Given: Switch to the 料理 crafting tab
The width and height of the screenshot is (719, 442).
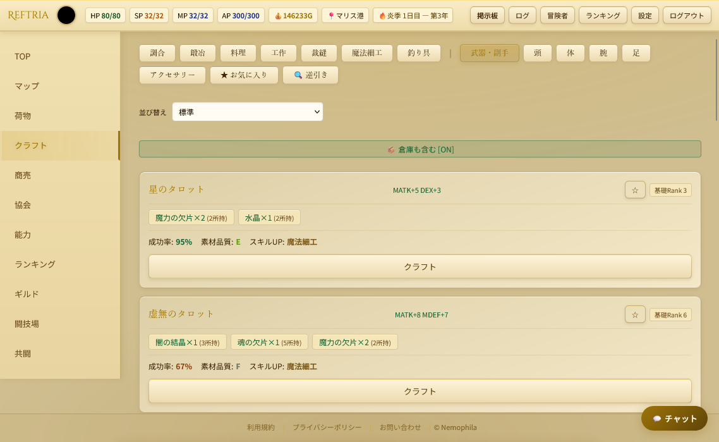Looking at the screenshot, I should (238, 53).
